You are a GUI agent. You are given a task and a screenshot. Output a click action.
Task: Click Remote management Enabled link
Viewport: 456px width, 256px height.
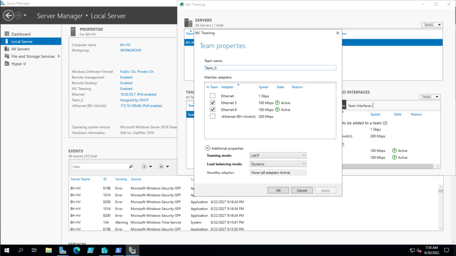126,77
